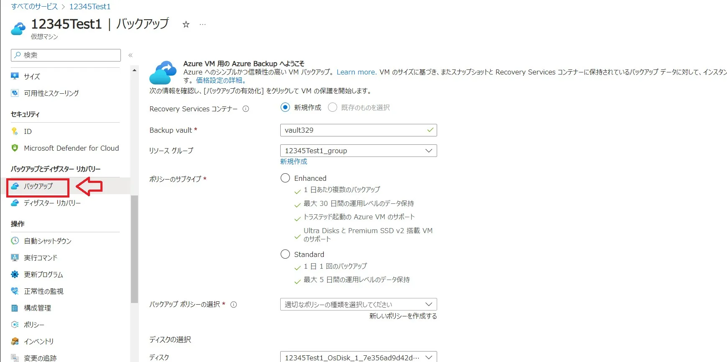Collapse the sidebar with double chevron
The image size is (727, 362).
click(x=131, y=55)
